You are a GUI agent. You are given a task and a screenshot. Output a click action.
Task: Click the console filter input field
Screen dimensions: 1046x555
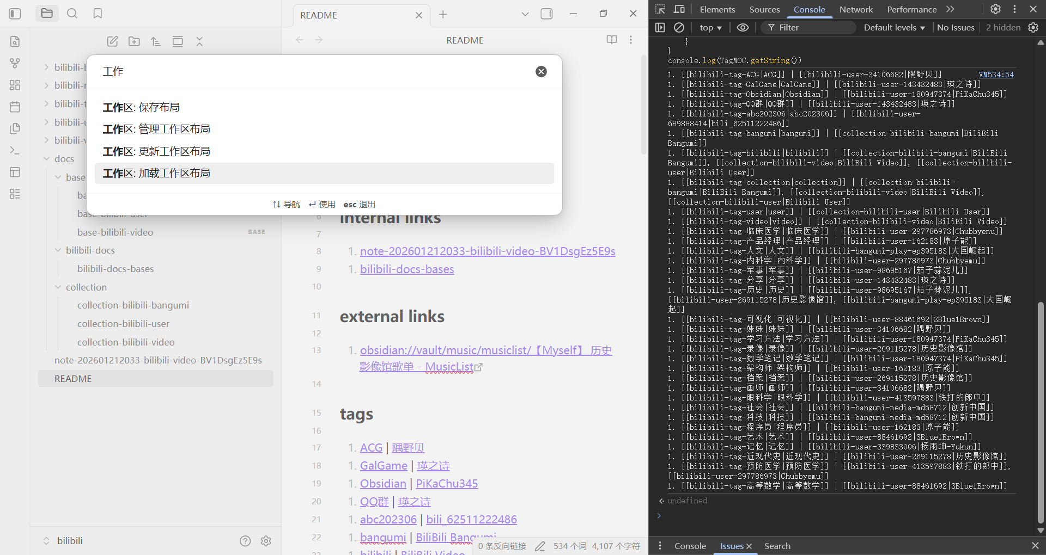[x=812, y=27]
